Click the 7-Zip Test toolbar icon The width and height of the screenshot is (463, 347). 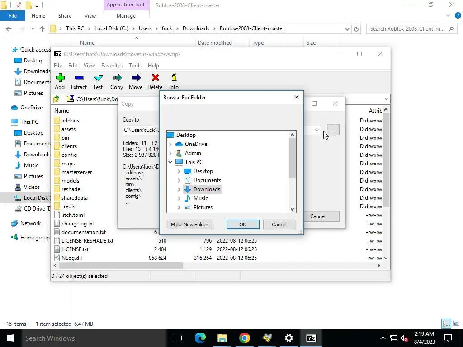tap(98, 78)
